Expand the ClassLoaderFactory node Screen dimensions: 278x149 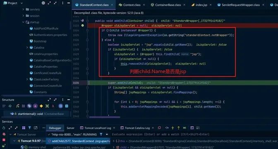(27, 79)
